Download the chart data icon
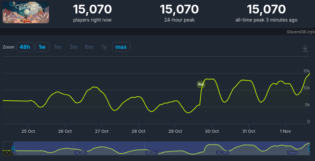Screen dimensions: 315x161 pos(305,48)
